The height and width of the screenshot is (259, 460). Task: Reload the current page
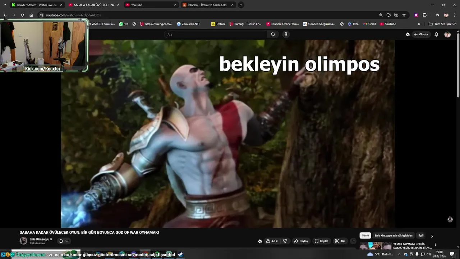[22, 15]
